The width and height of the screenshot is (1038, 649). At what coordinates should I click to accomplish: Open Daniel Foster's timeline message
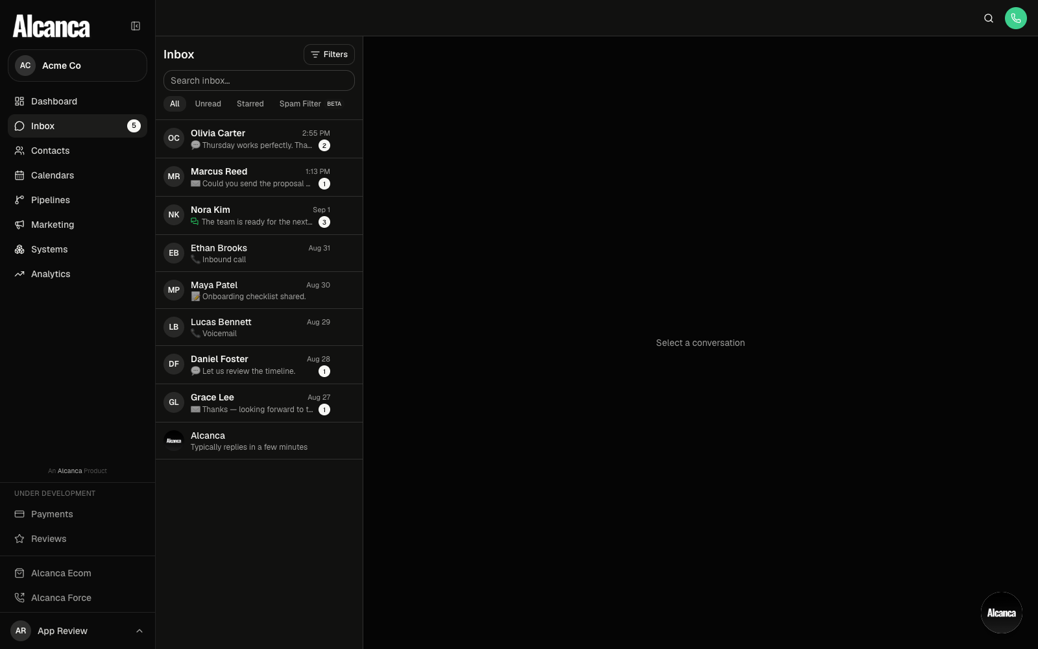[259, 365]
